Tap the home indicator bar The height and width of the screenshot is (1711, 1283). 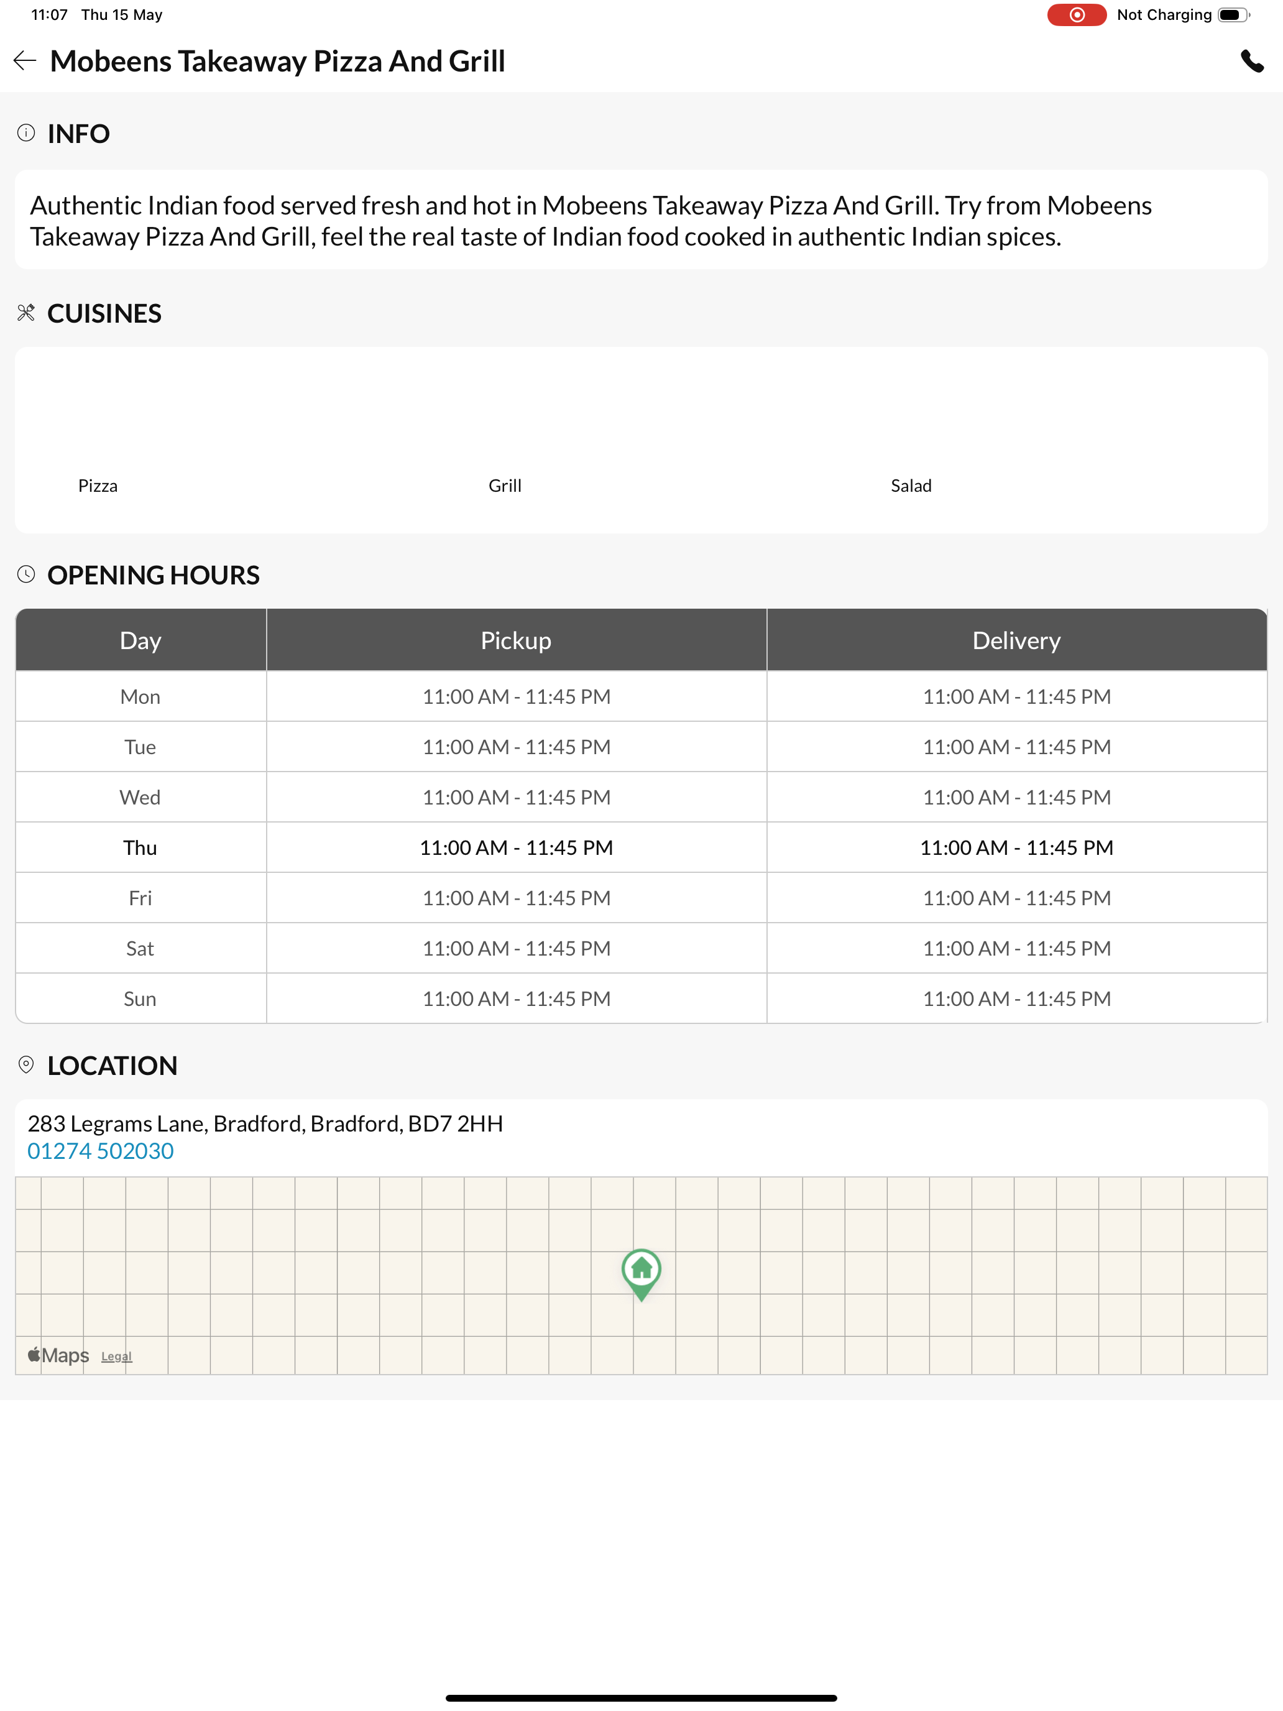(641, 1698)
